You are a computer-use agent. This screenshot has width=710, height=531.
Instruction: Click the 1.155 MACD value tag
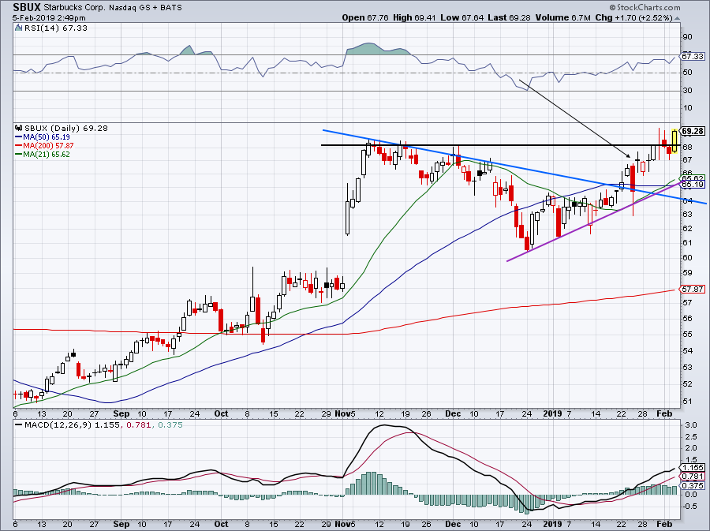(693, 468)
